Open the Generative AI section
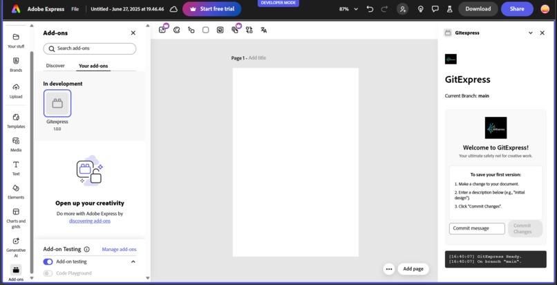This screenshot has height=285, width=557. click(x=16, y=248)
